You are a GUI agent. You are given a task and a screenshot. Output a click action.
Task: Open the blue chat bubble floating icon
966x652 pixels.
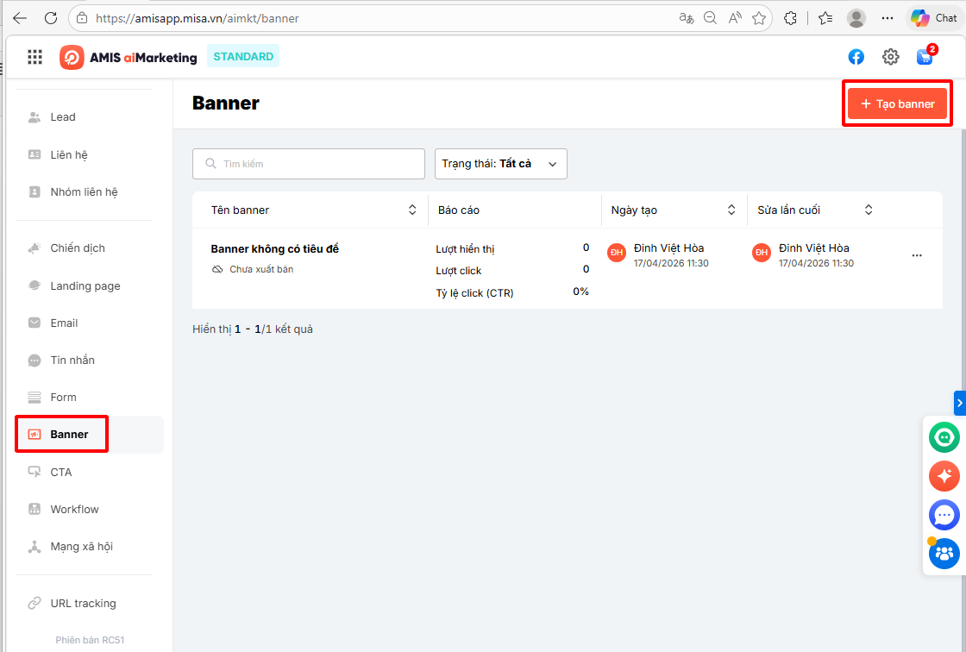(x=944, y=515)
